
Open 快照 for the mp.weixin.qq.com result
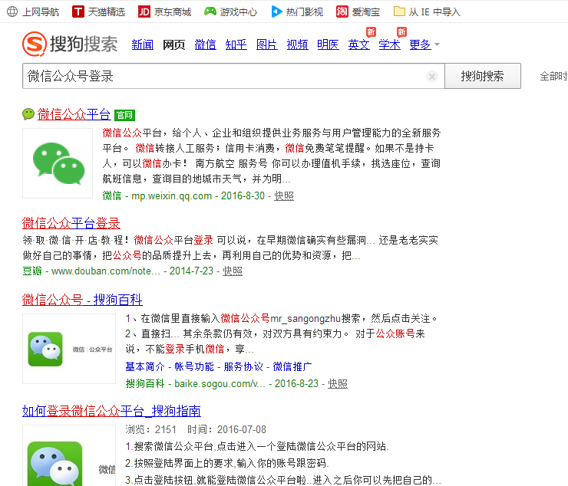(x=284, y=195)
